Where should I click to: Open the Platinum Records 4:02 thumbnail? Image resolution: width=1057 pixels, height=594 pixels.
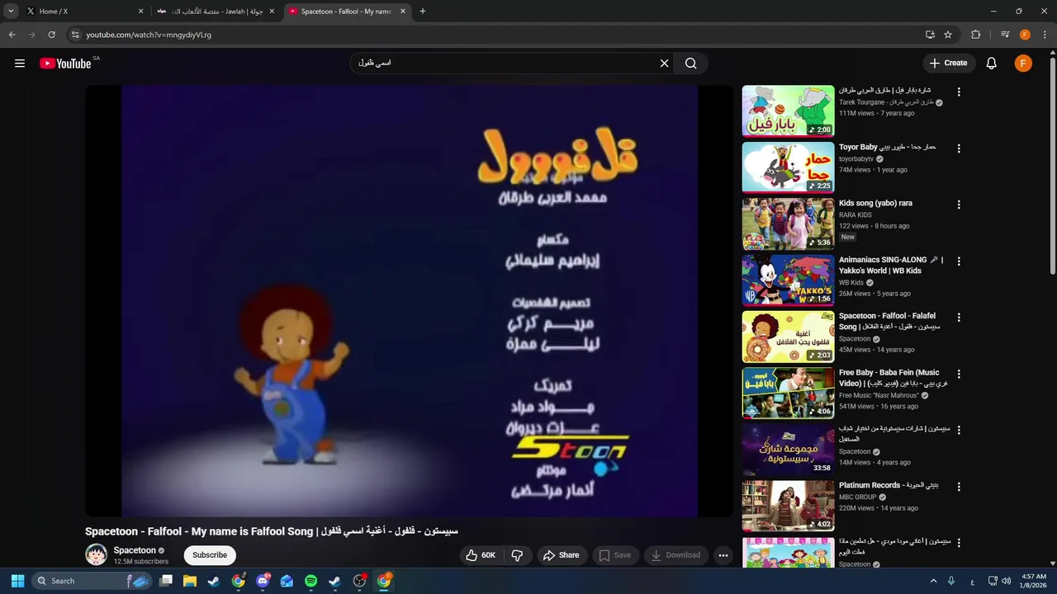coord(788,506)
